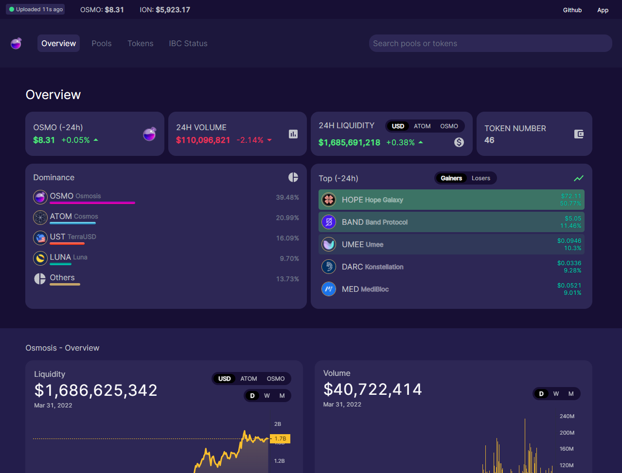The width and height of the screenshot is (622, 473).
Task: Open the Github link in the top bar
Action: point(572,10)
